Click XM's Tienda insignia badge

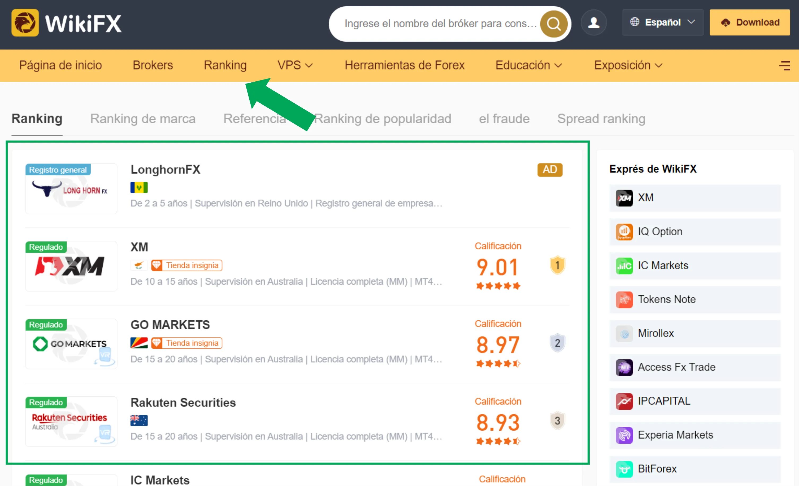coord(187,265)
